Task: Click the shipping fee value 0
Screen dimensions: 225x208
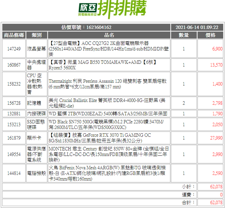Action: 221,195
